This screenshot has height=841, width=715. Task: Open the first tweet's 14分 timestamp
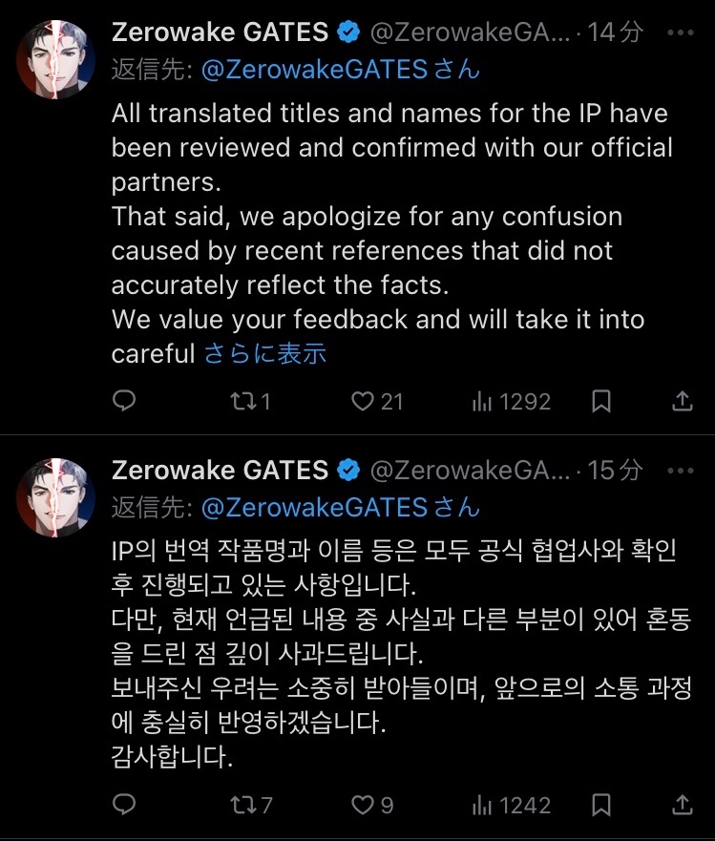click(x=616, y=33)
